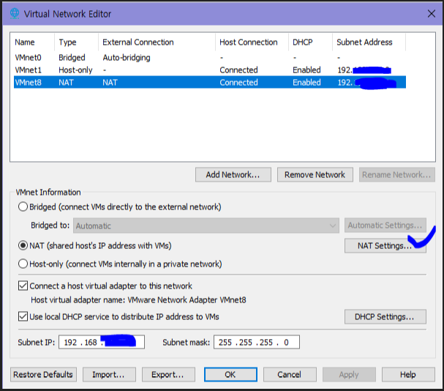This screenshot has width=444, height=391.
Task: Select the VMnet0 network row
Action: [x=210, y=58]
